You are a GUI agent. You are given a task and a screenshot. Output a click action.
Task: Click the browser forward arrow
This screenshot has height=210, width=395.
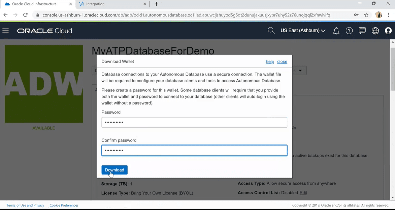(x=15, y=15)
